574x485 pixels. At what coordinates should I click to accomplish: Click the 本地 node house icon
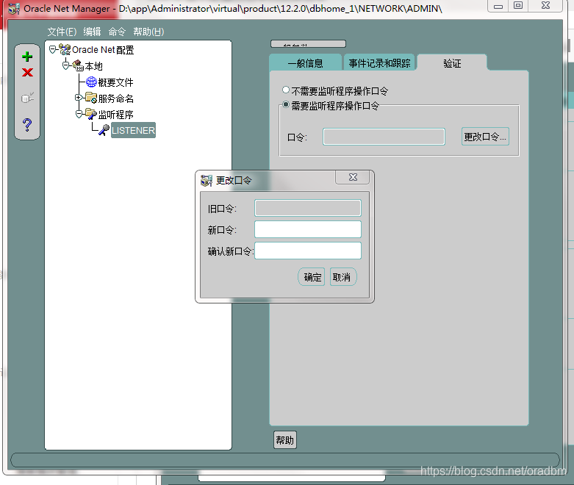[x=78, y=65]
